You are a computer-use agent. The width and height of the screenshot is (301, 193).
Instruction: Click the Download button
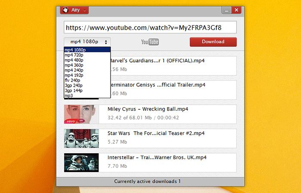(213, 42)
